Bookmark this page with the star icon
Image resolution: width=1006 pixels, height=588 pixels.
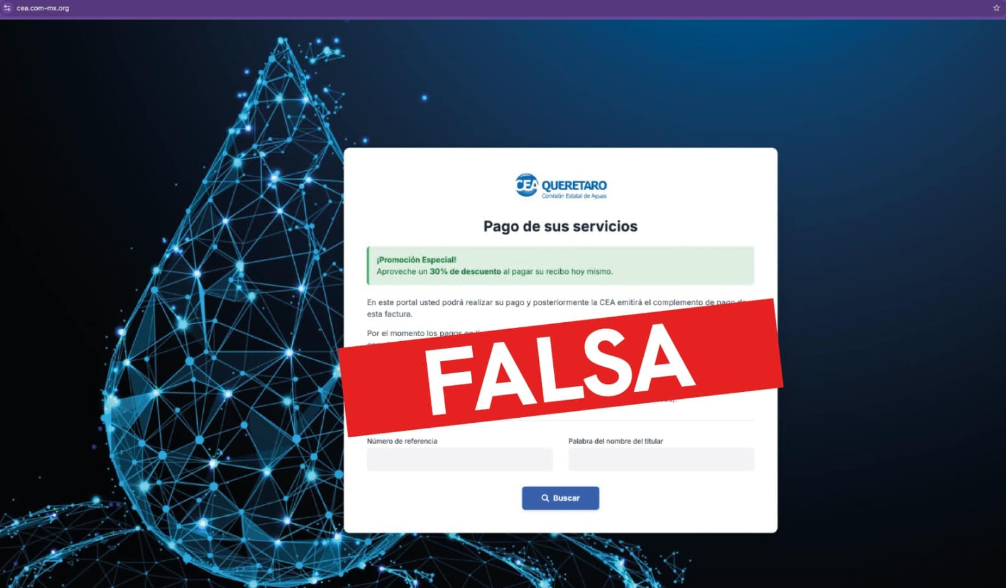pos(997,8)
